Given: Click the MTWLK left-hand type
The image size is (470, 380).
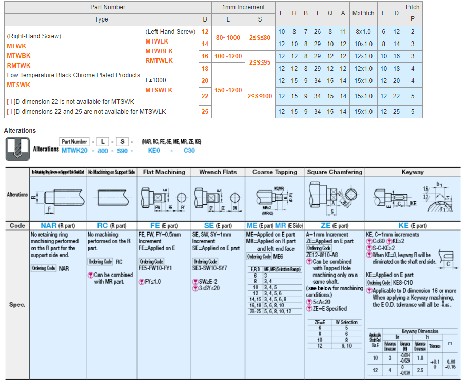Looking at the screenshot, I should [157, 41].
